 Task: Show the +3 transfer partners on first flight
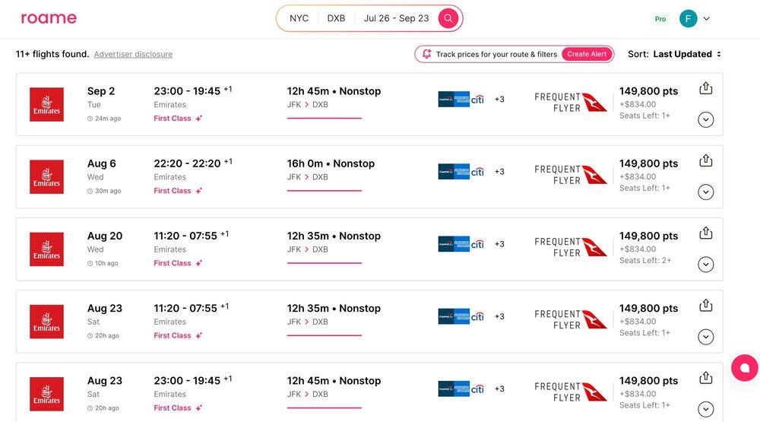pyautogui.click(x=499, y=99)
